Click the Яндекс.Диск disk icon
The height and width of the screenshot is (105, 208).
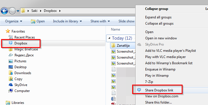point(11,55)
